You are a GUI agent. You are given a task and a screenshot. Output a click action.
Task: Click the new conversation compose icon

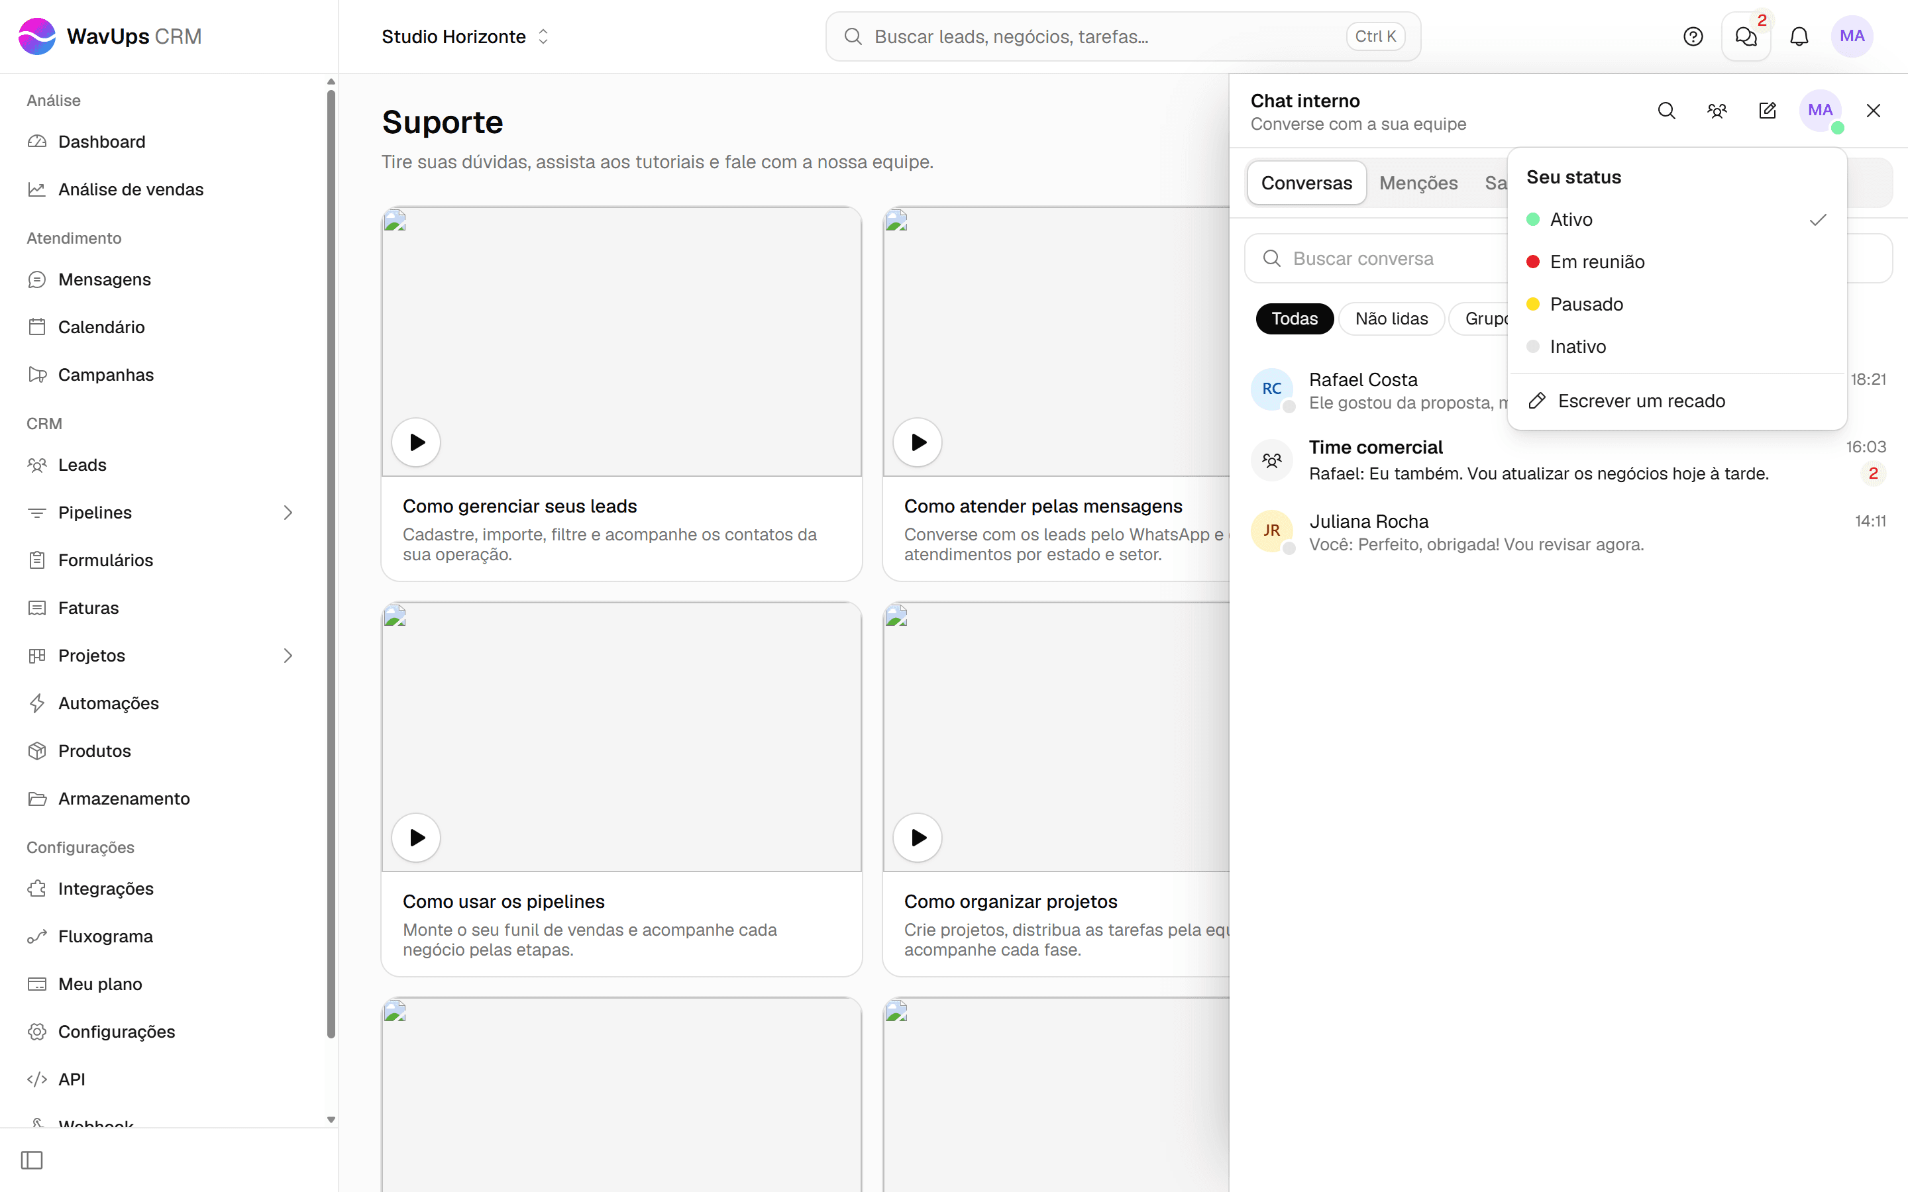tap(1768, 111)
